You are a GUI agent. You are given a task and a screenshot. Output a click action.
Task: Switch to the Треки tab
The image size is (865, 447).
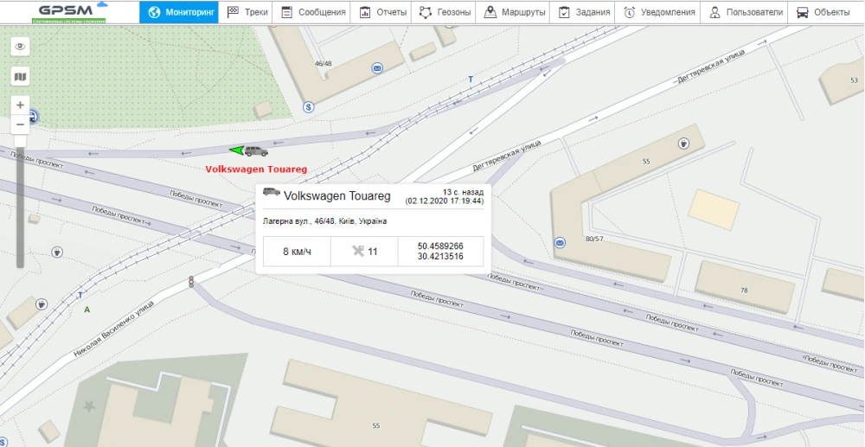click(247, 12)
